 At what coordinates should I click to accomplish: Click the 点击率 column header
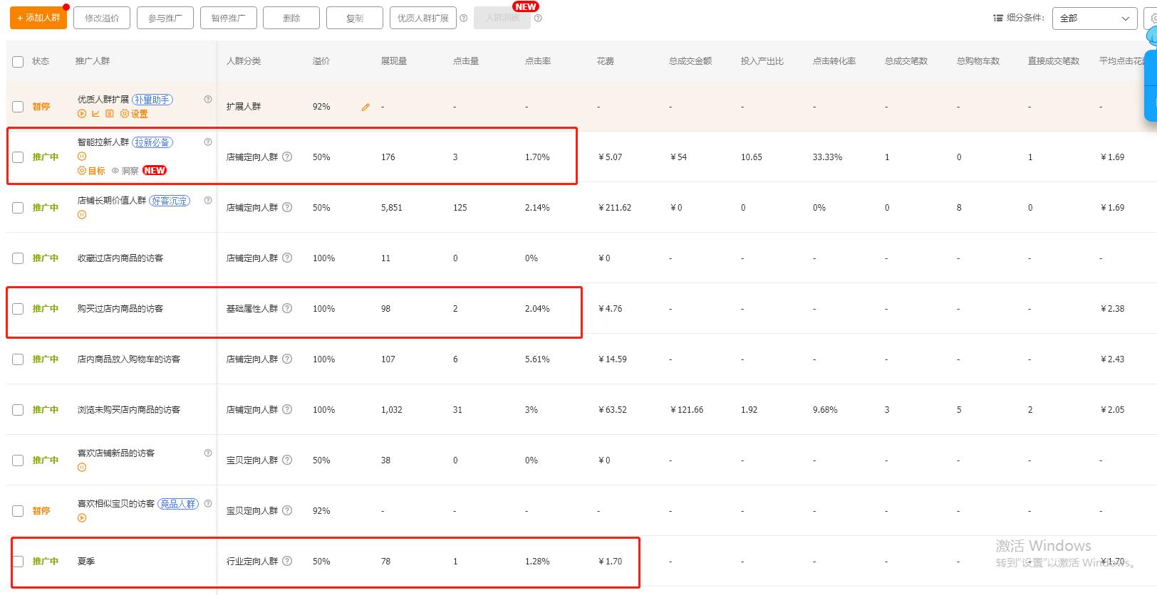tap(538, 61)
